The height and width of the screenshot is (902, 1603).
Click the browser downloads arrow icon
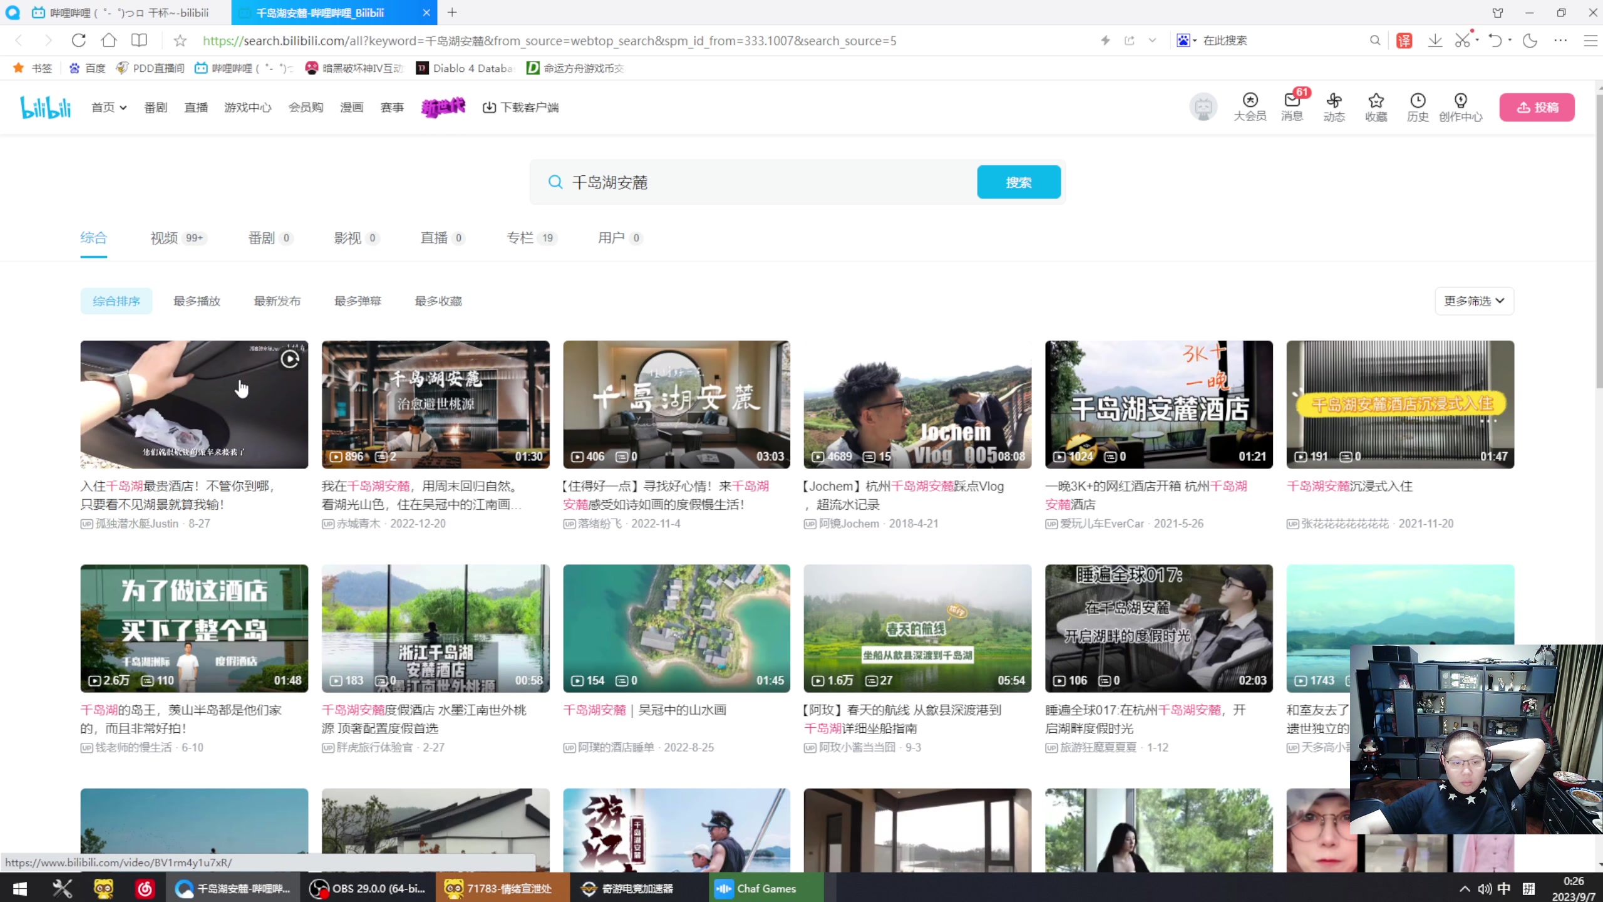pyautogui.click(x=1435, y=41)
